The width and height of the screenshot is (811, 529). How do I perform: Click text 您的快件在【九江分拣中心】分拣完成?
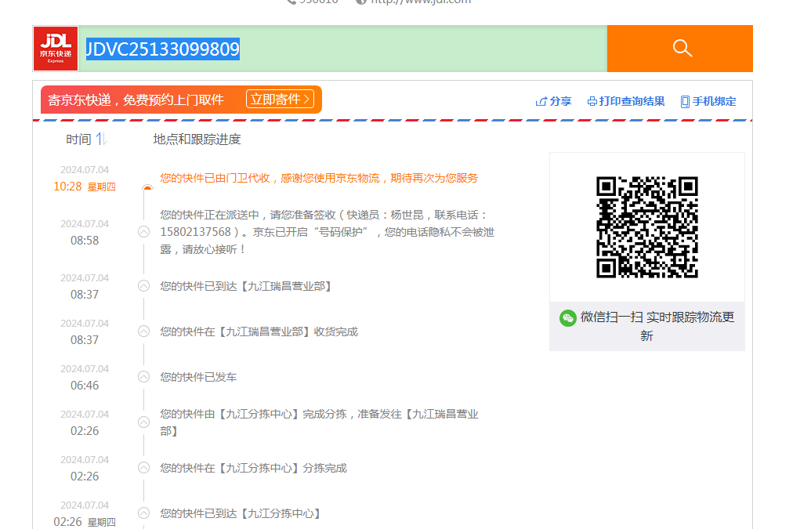pos(253,468)
